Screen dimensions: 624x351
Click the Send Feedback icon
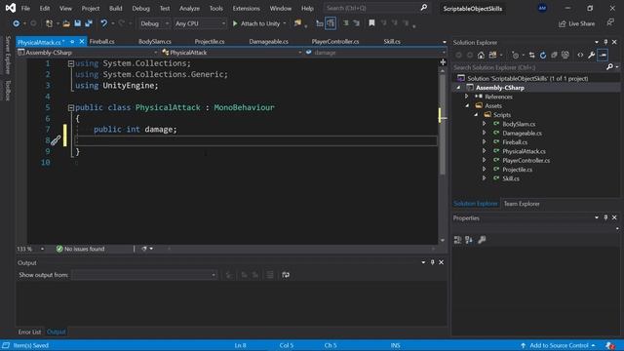click(x=610, y=22)
